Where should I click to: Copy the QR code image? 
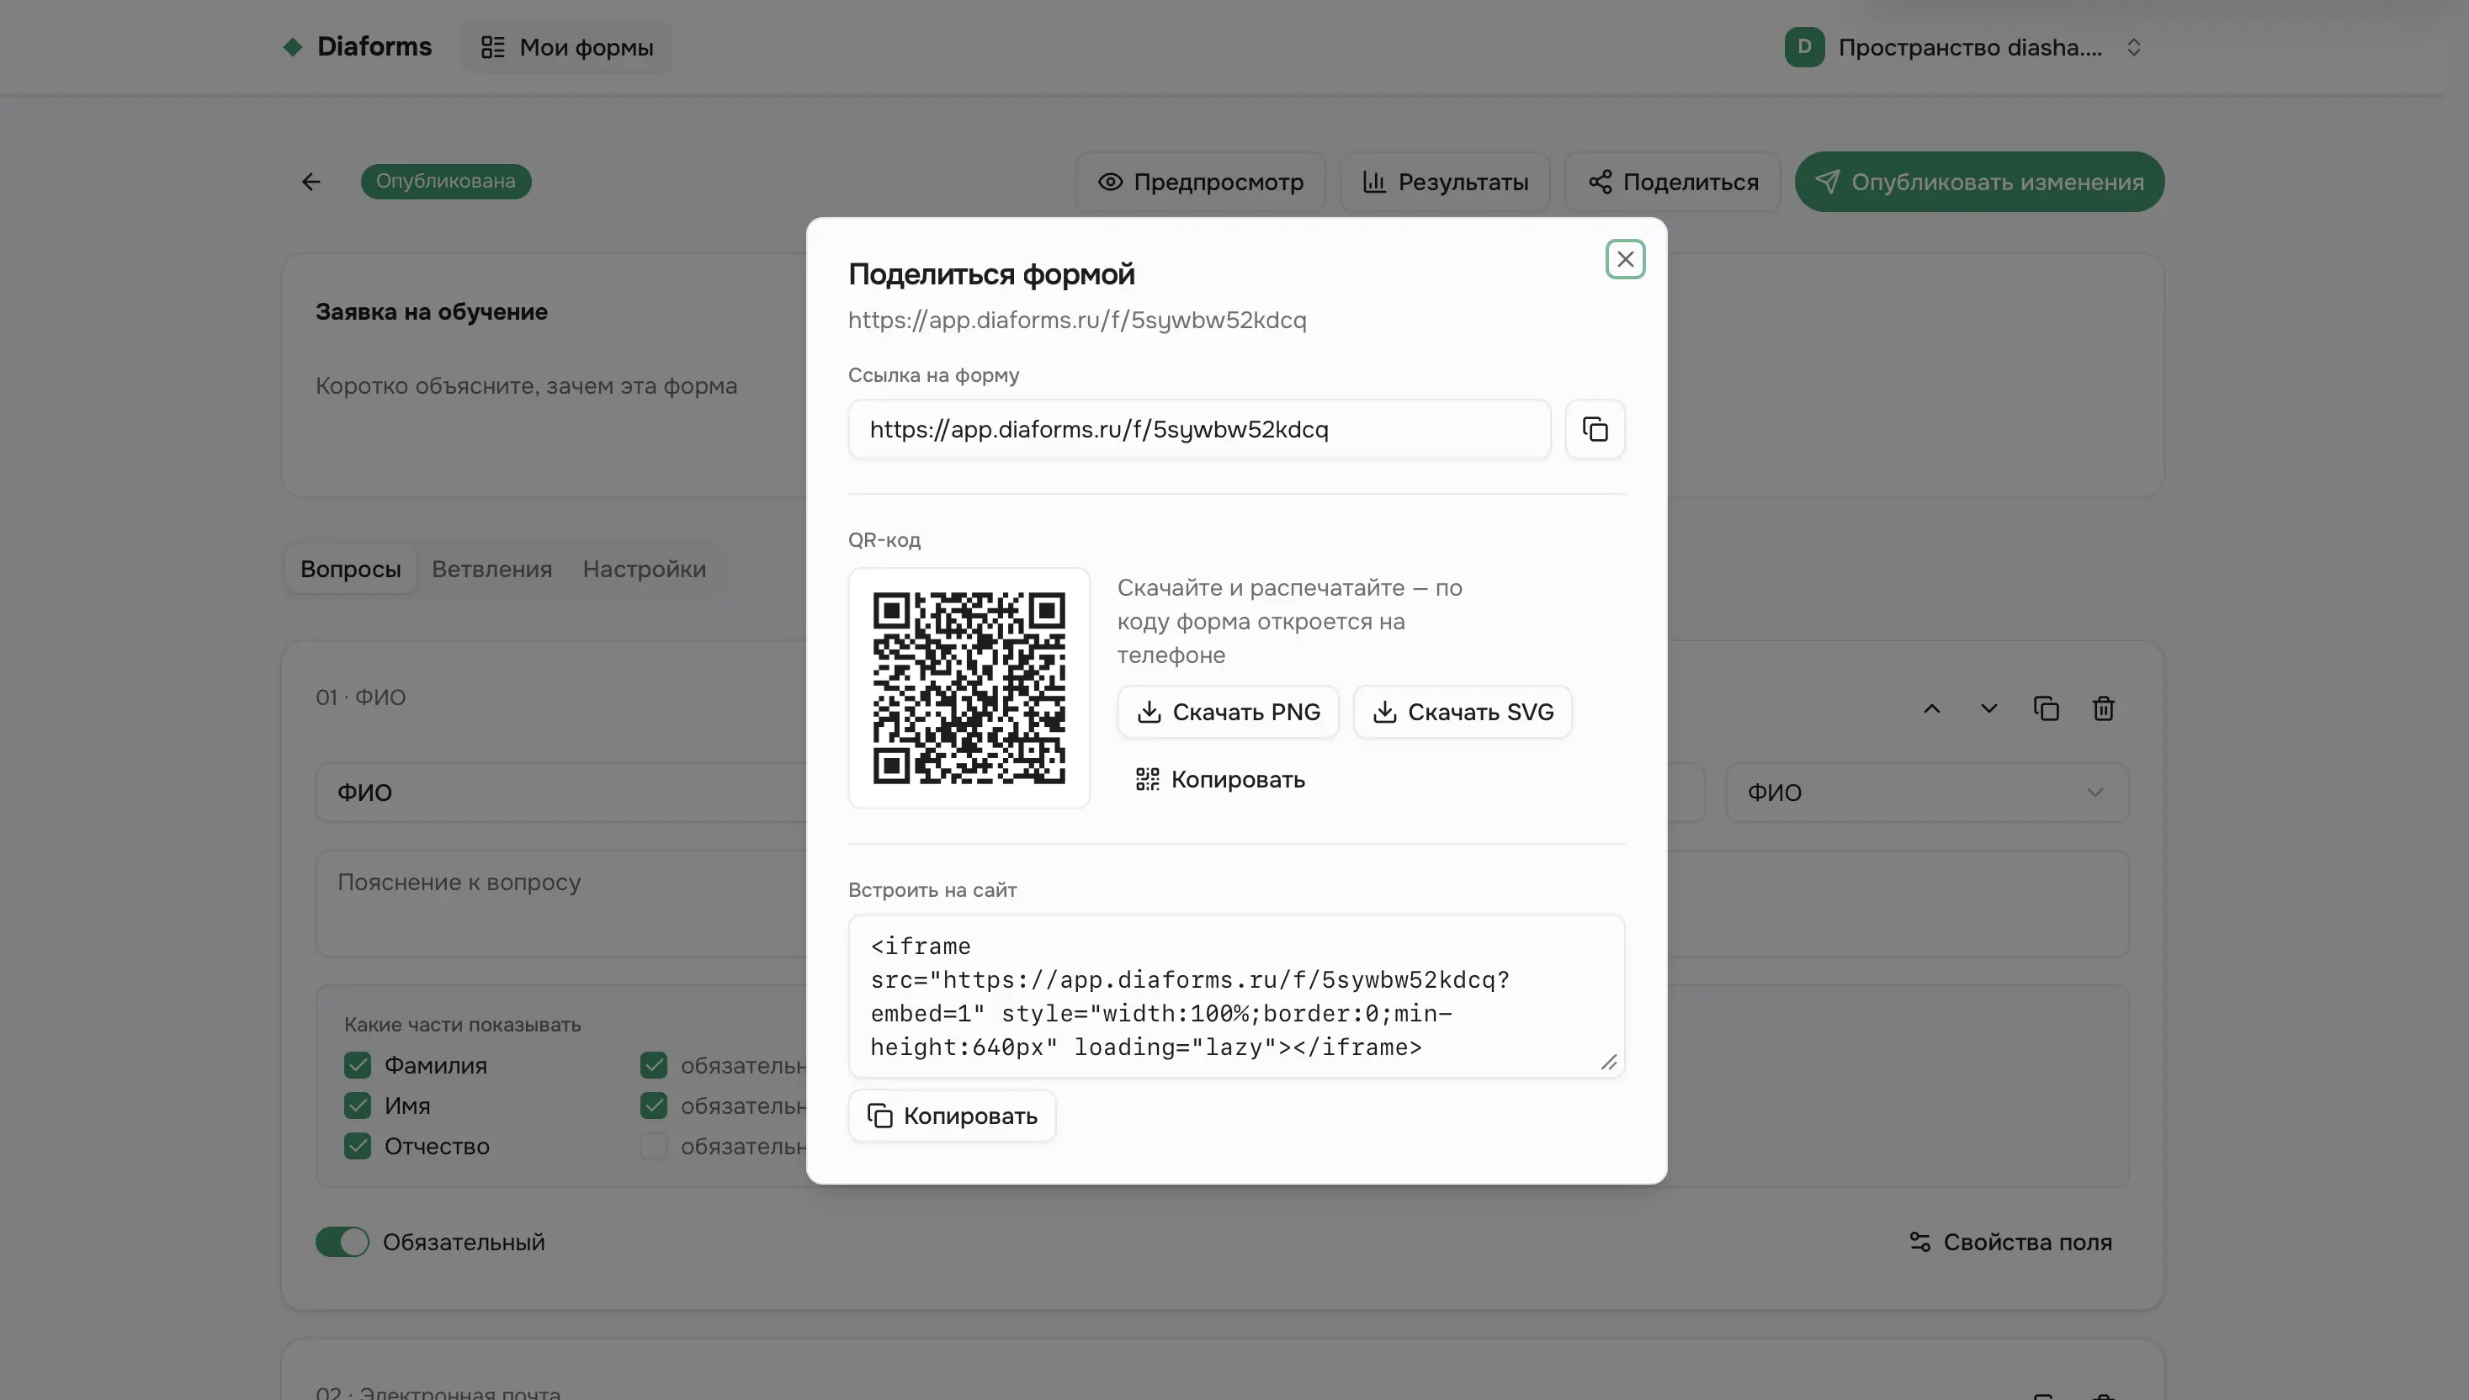point(1220,779)
